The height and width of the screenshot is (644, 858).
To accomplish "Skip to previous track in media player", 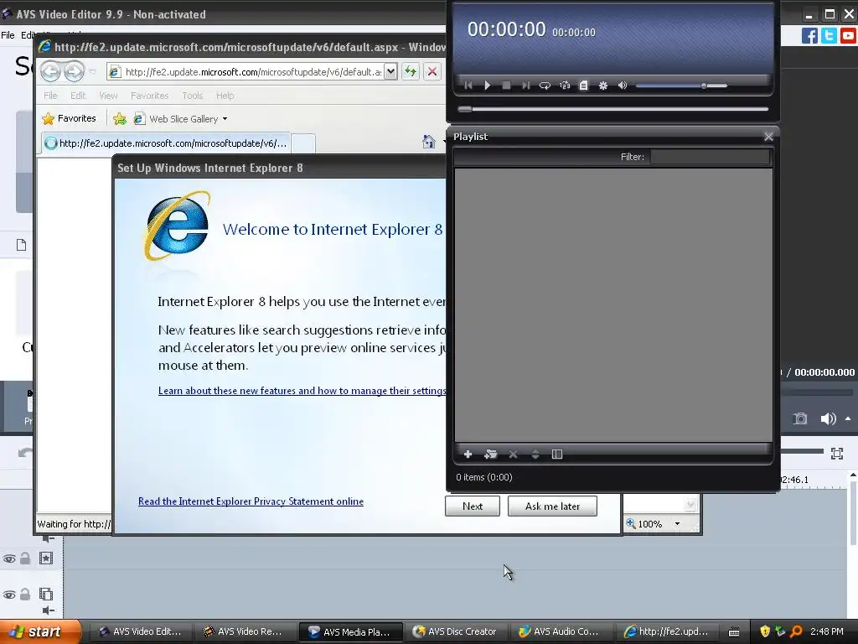I will (x=468, y=86).
